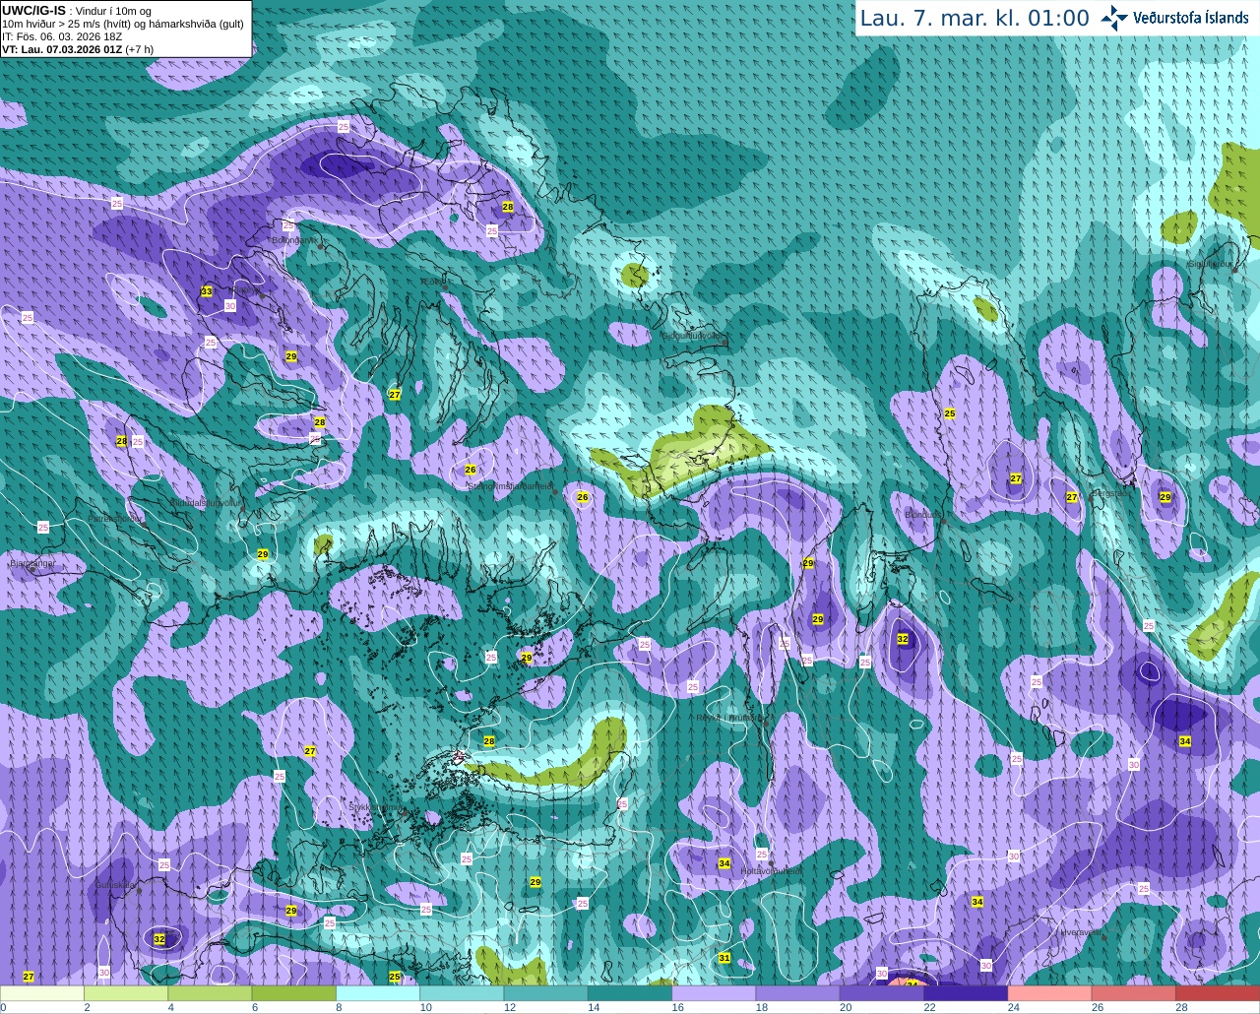Click the Flateyri station label
Image resolution: width=1260 pixels, height=1014 pixels.
pyautogui.click(x=247, y=291)
